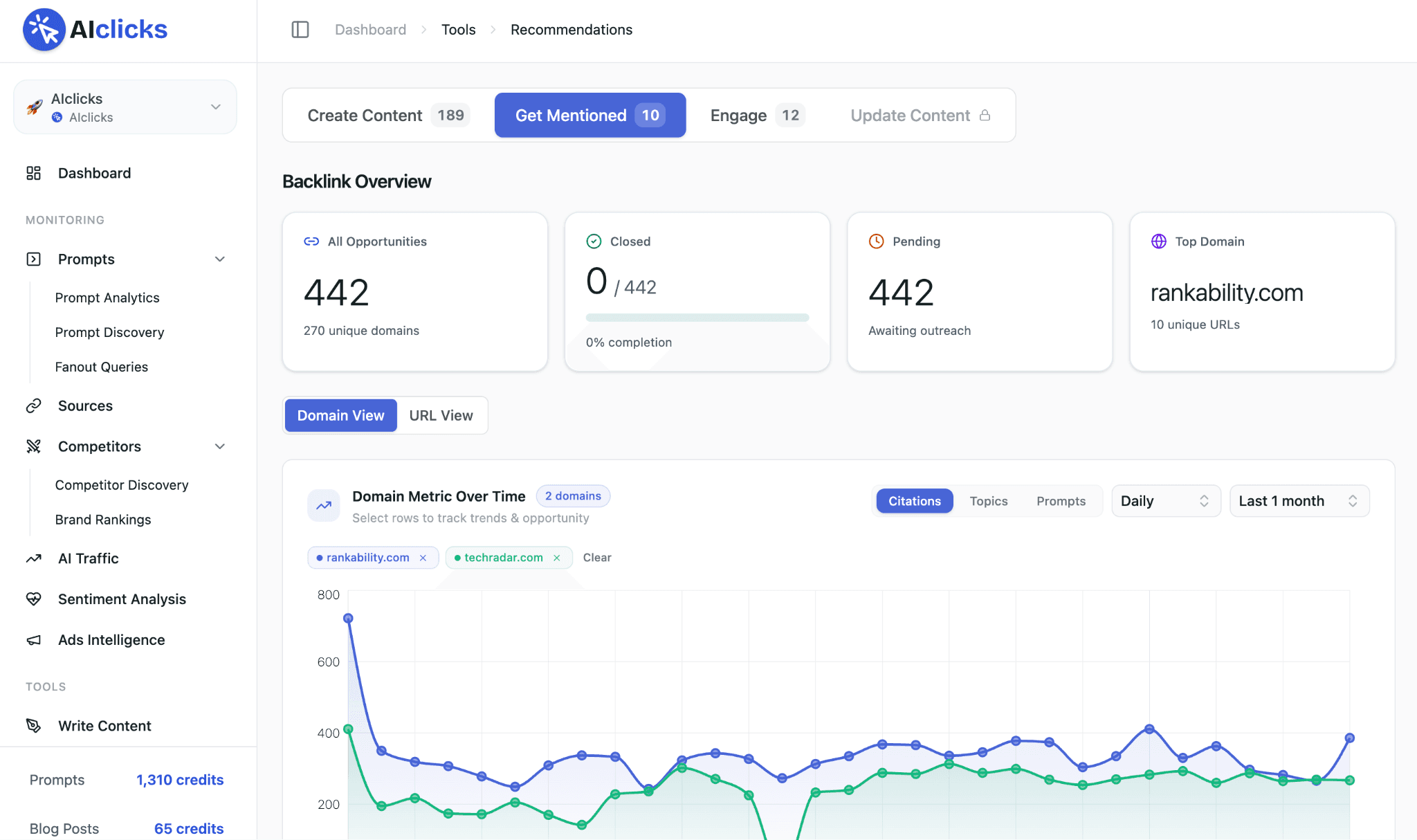This screenshot has height=840, width=1417.
Task: Select the Prompts metric toggle
Action: [x=1061, y=501]
